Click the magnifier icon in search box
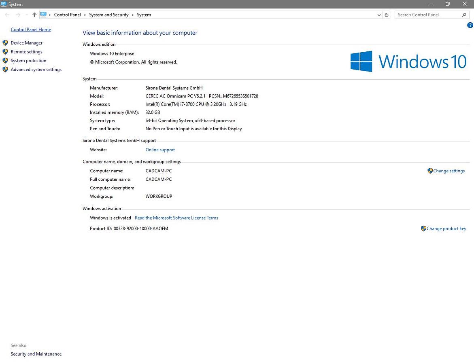The height and width of the screenshot is (364, 474). pos(464,15)
